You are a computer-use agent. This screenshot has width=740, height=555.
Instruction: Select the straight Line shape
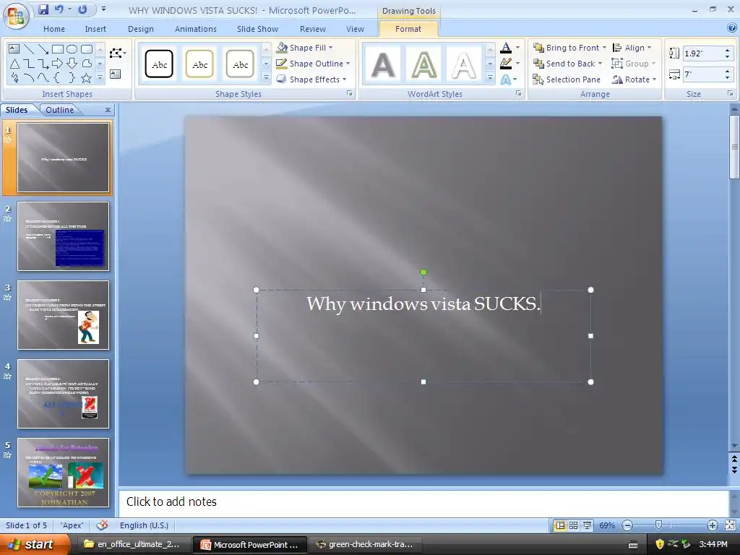click(x=29, y=49)
